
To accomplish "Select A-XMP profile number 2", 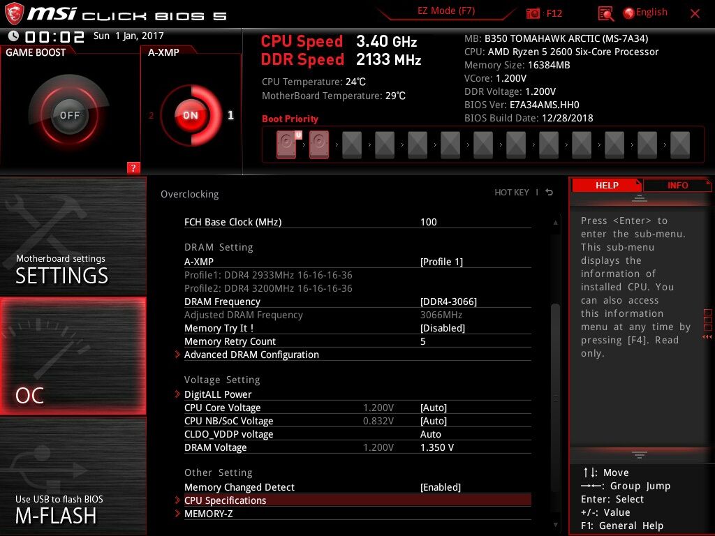I will point(152,116).
